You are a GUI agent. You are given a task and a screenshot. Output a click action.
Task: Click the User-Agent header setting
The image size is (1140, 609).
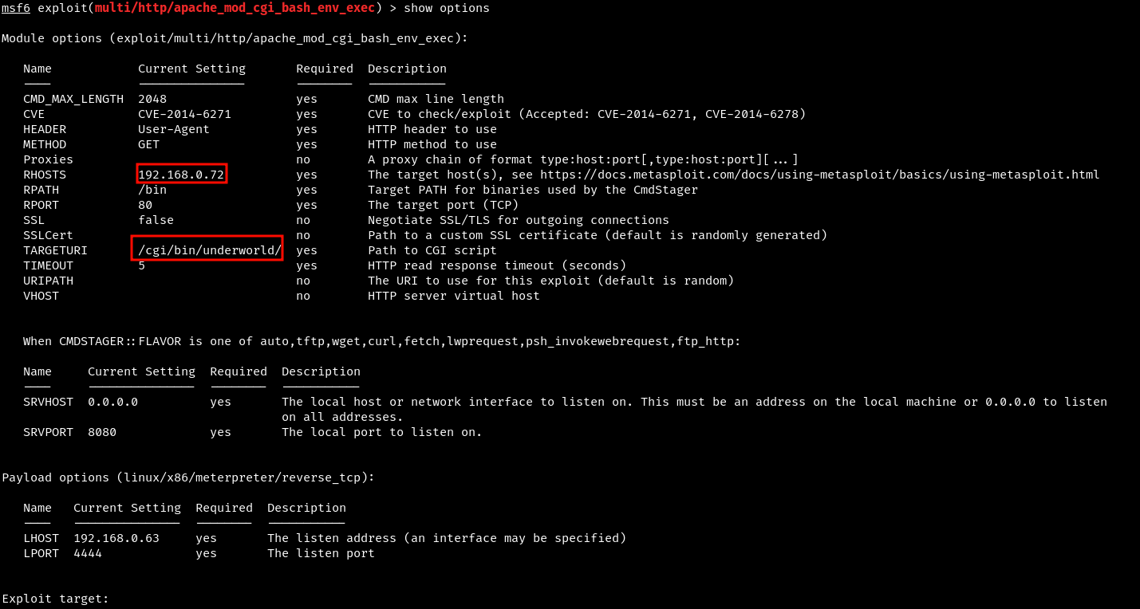point(174,129)
